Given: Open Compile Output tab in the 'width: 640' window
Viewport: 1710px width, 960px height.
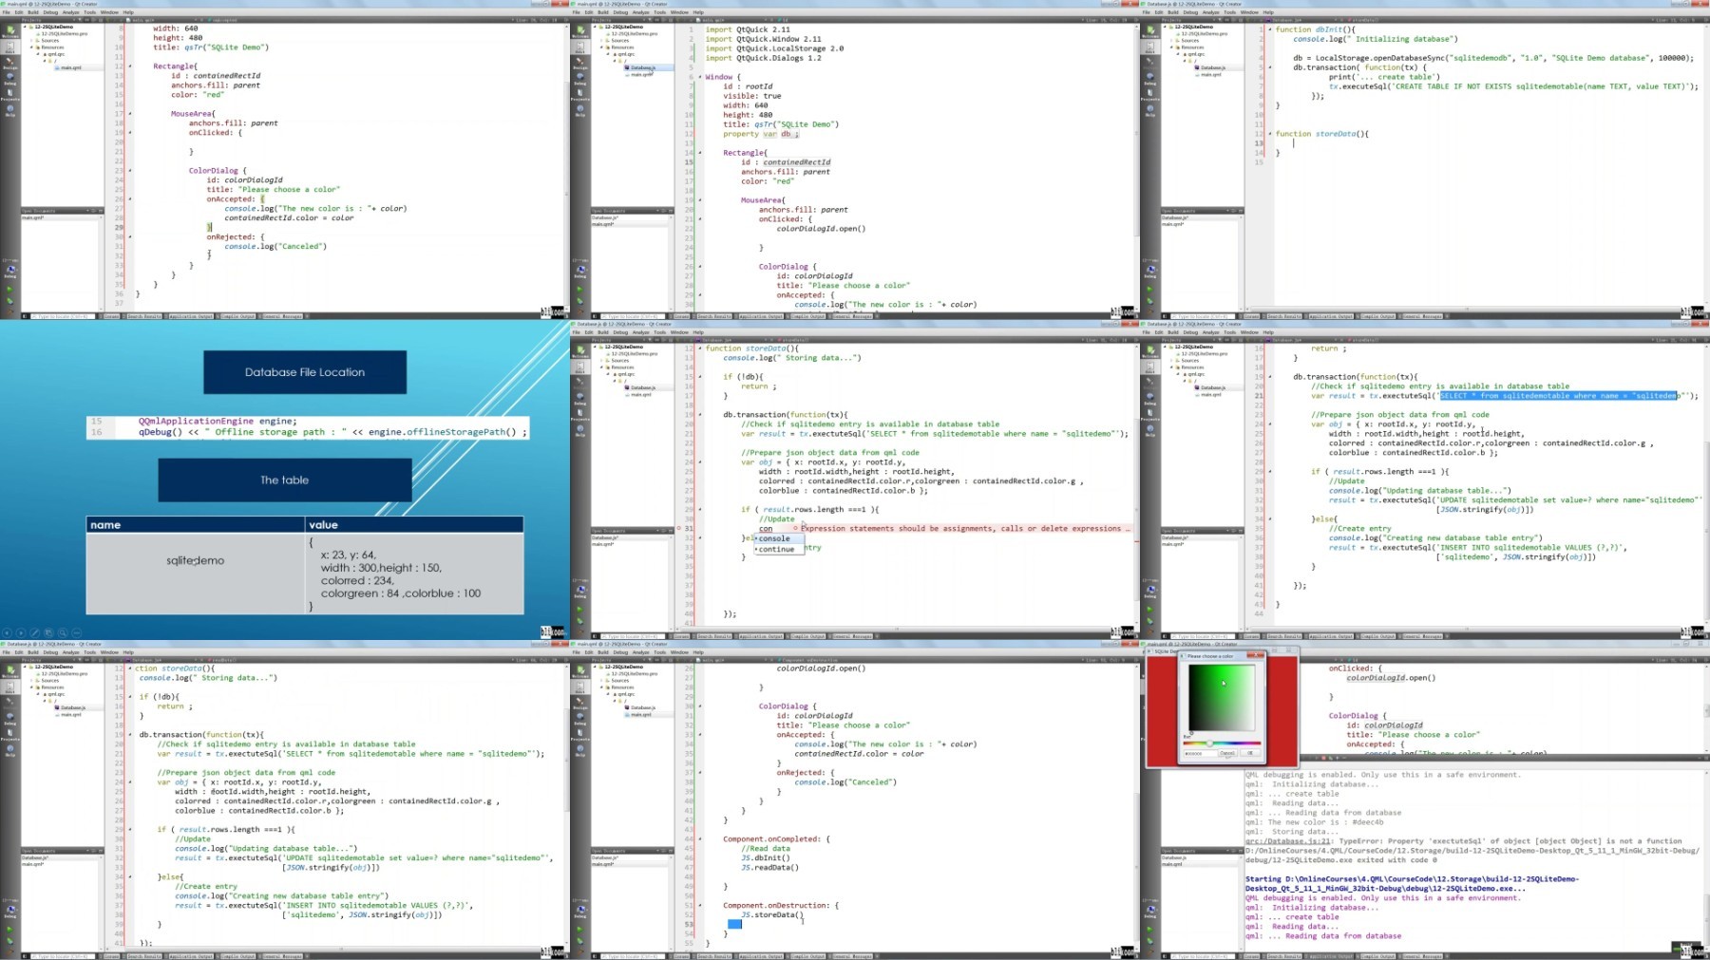Looking at the screenshot, I should click(237, 316).
